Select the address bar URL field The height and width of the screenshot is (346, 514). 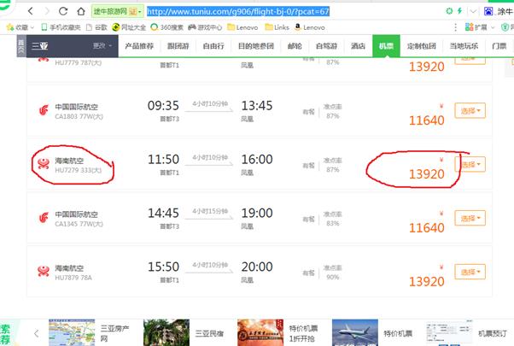tap(238, 11)
